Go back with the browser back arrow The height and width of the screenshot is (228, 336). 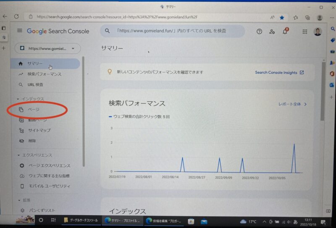[5, 16]
